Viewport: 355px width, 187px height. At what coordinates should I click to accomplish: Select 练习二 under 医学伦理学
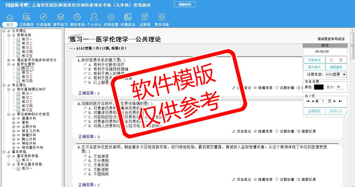coord(27,73)
